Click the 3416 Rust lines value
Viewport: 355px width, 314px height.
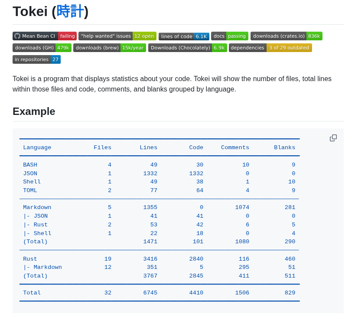pos(150,259)
